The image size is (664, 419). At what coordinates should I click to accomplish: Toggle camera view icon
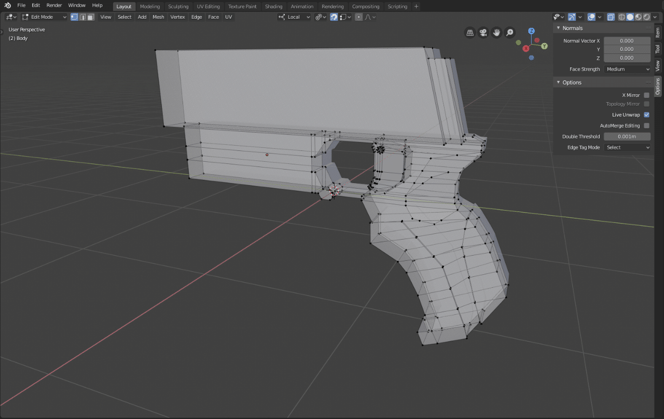(483, 33)
